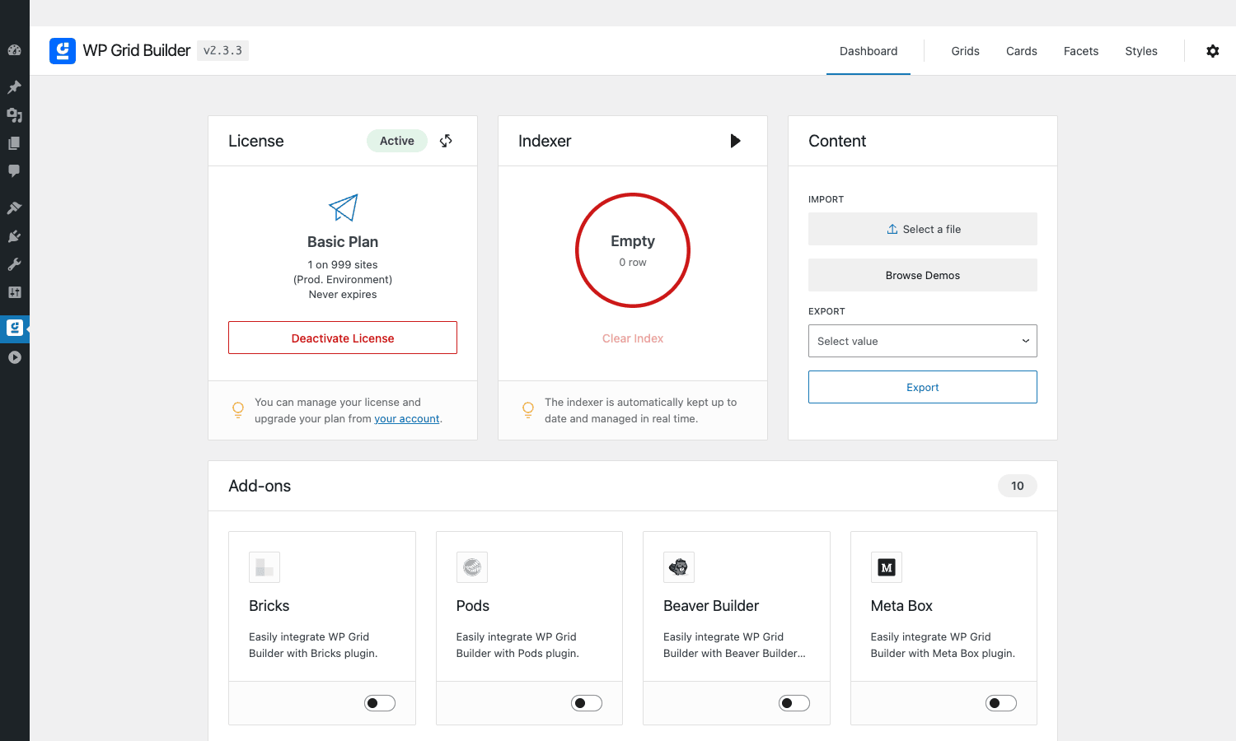Refresh license status with the sync icon
Screen dimensions: 1236x741
tap(446, 141)
